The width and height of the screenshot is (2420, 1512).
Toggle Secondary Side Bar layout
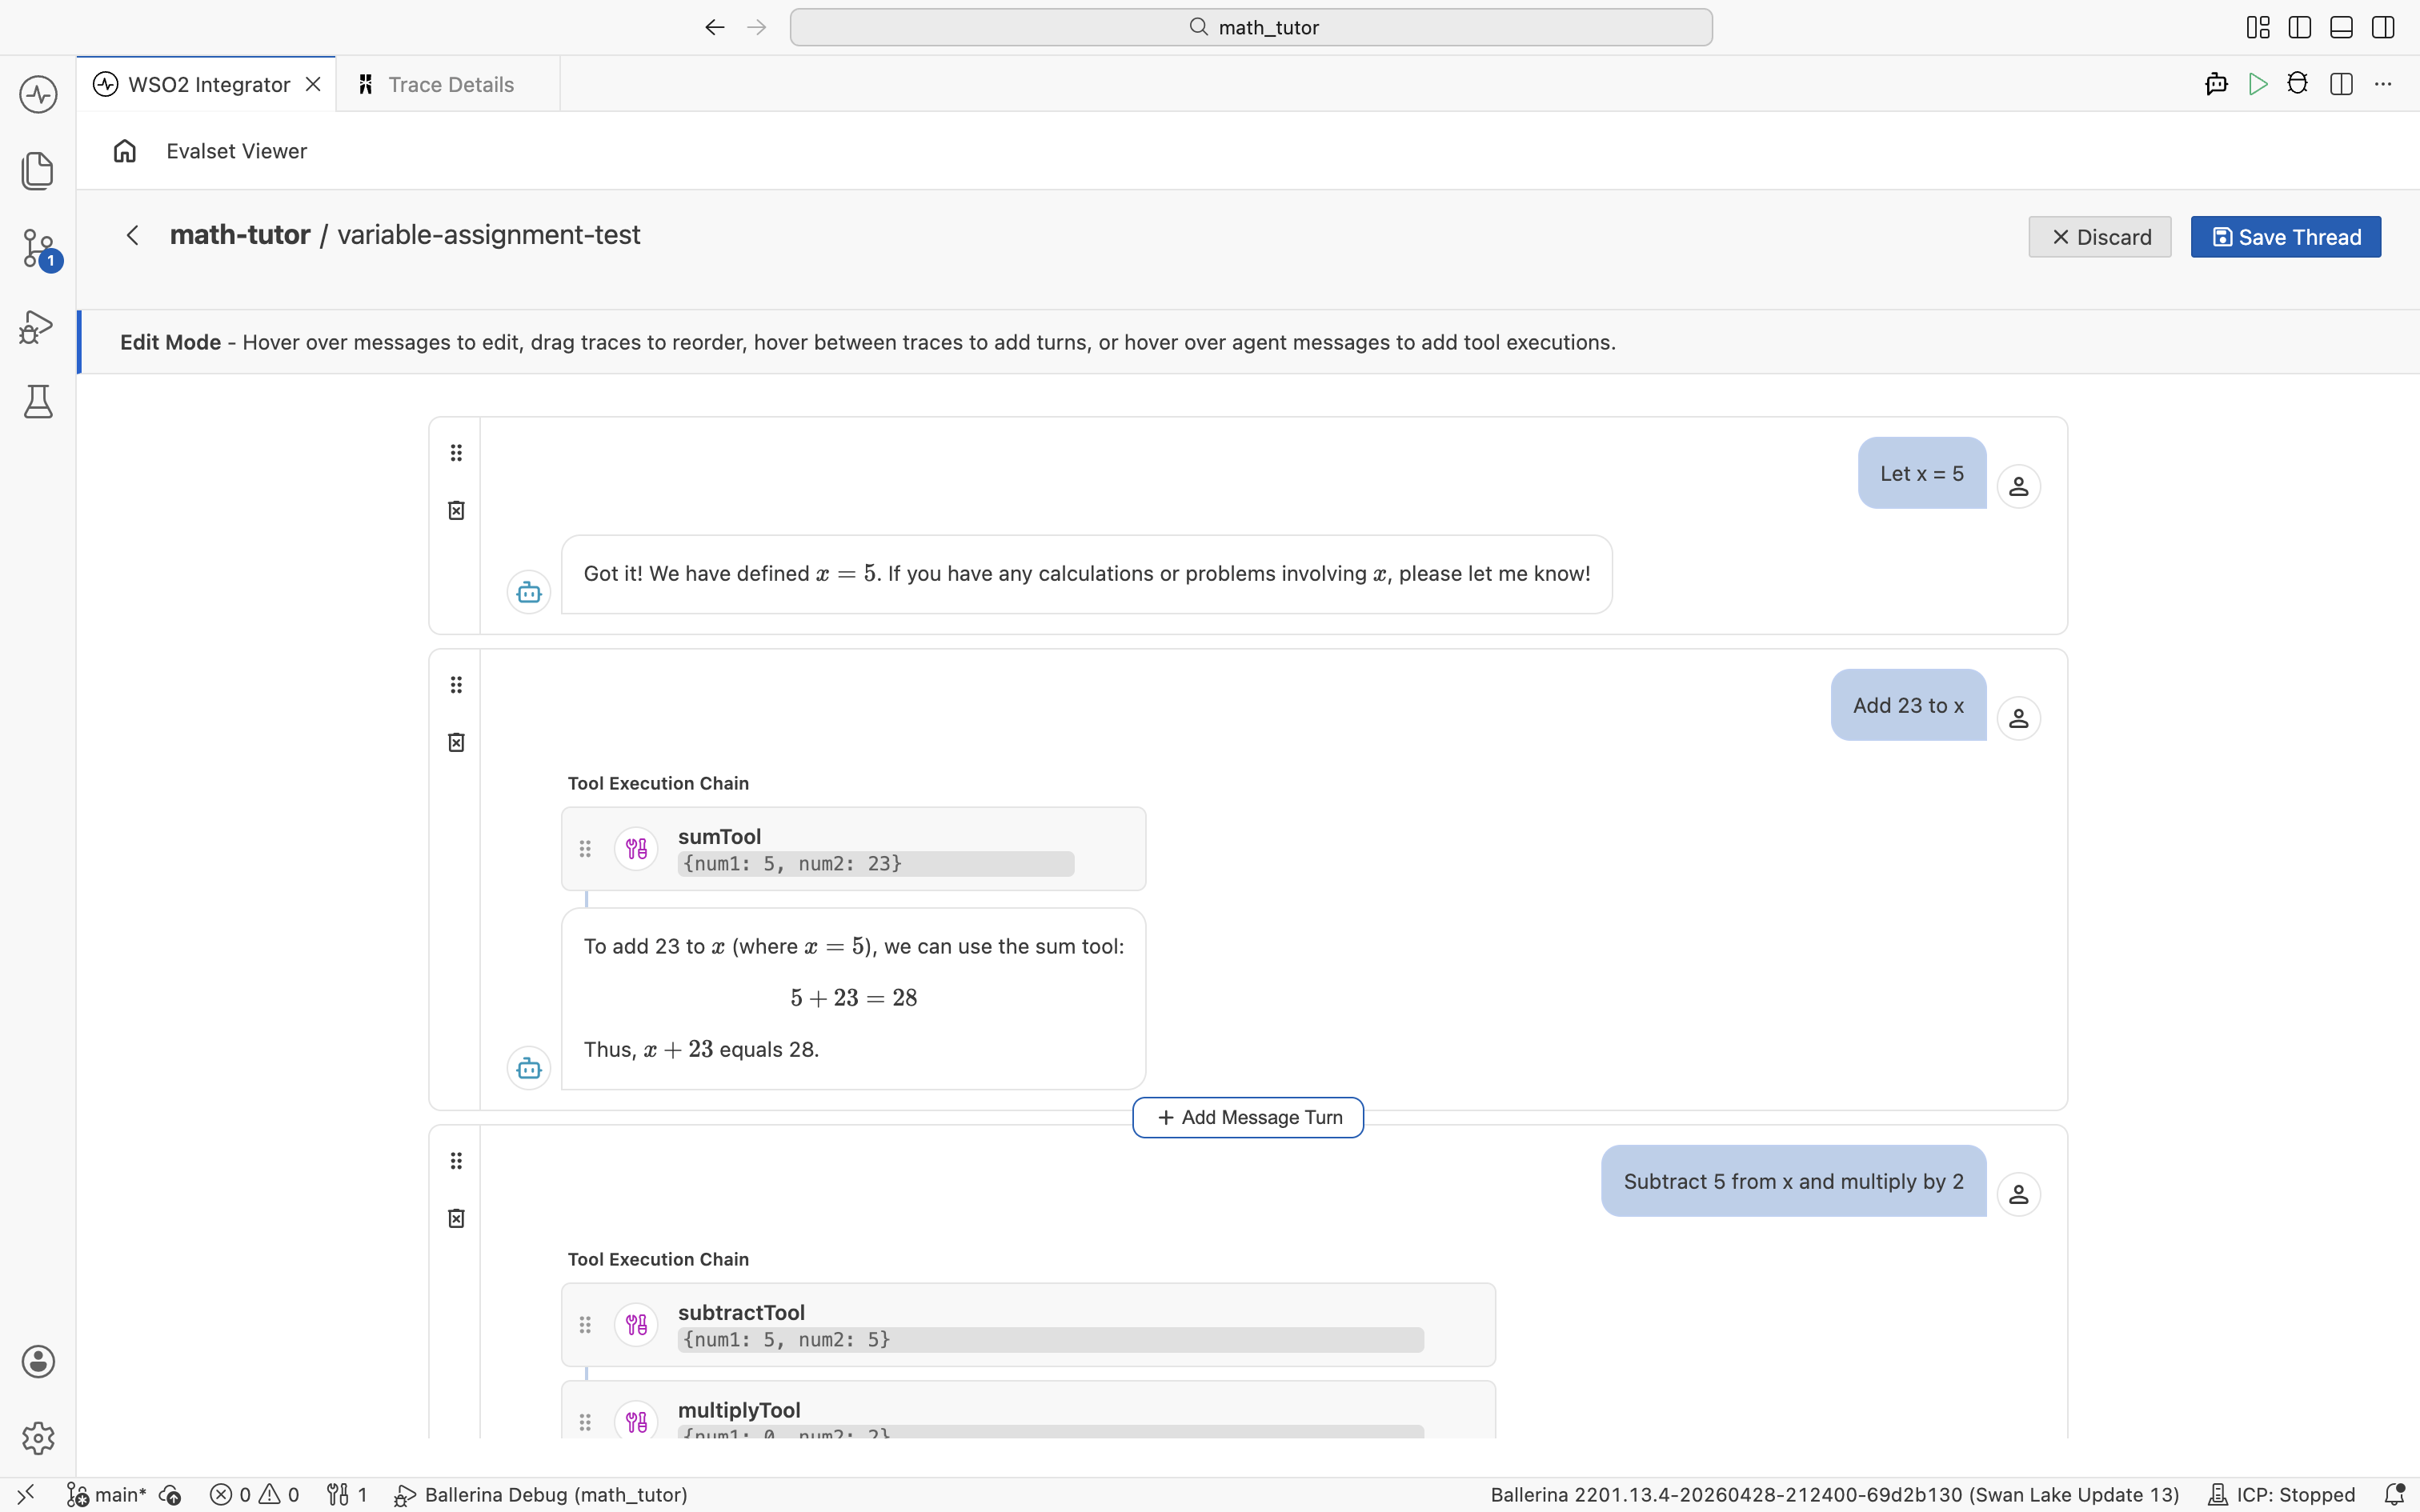coord(2383,27)
